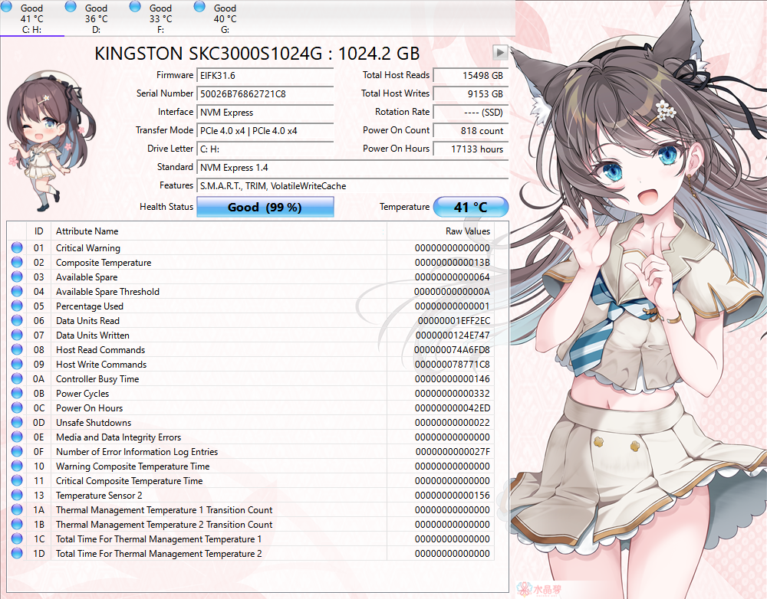Click the status orb for Controller Busy Time
Screen dimensions: 767x599
click(17, 378)
